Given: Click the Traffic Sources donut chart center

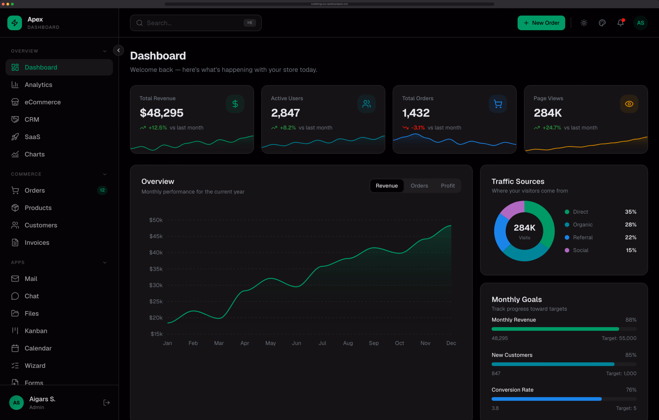Looking at the screenshot, I should pos(524,231).
